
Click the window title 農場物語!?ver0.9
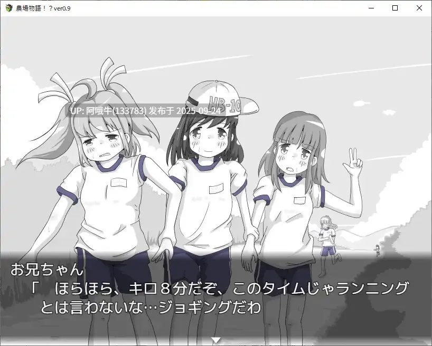point(43,8)
